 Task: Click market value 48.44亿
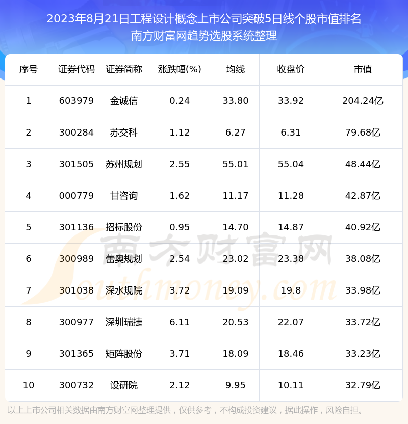pyautogui.click(x=363, y=164)
